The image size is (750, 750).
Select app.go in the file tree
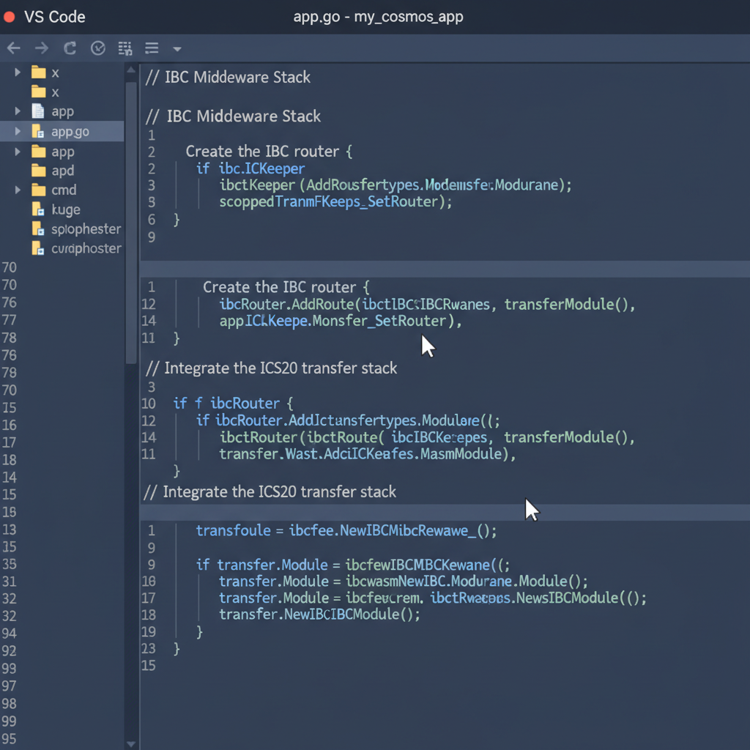(x=62, y=132)
